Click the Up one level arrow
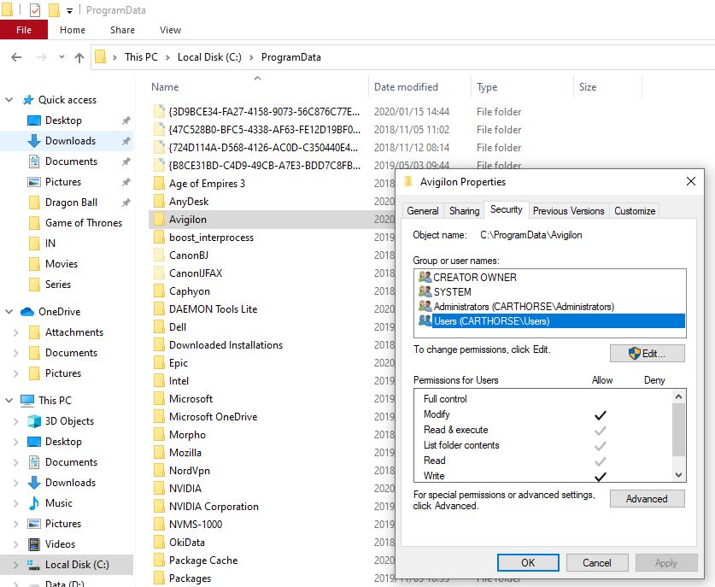715x587 pixels. [x=79, y=57]
